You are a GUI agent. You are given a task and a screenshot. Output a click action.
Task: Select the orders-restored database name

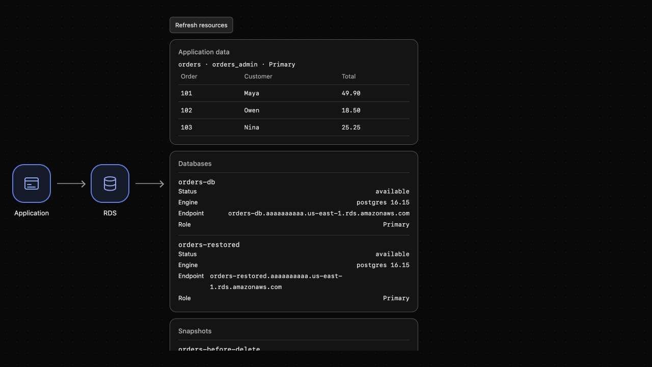209,245
